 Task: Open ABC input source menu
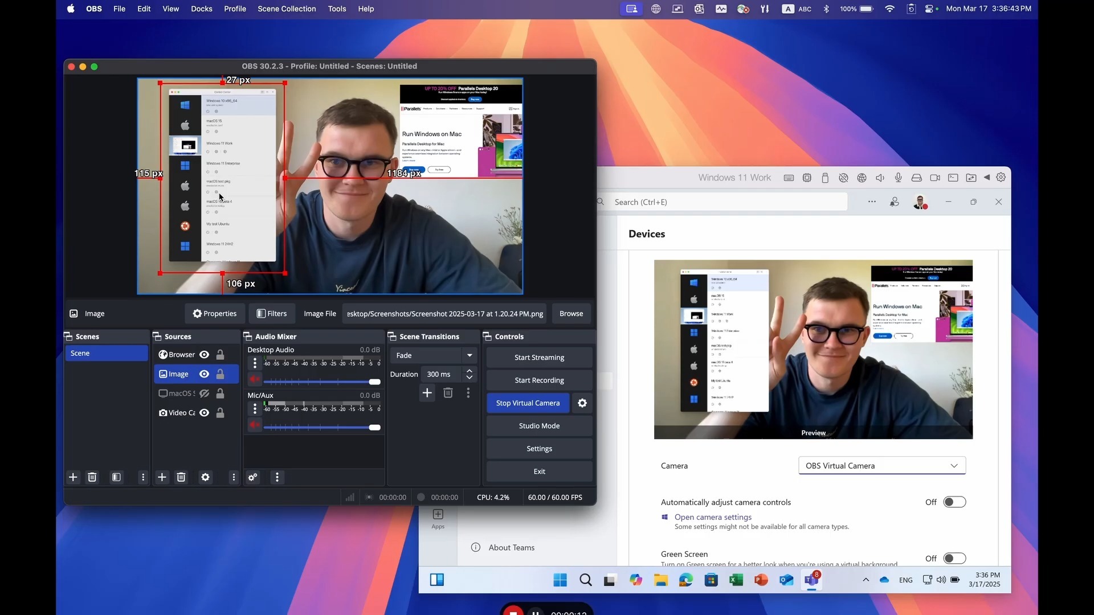click(797, 9)
